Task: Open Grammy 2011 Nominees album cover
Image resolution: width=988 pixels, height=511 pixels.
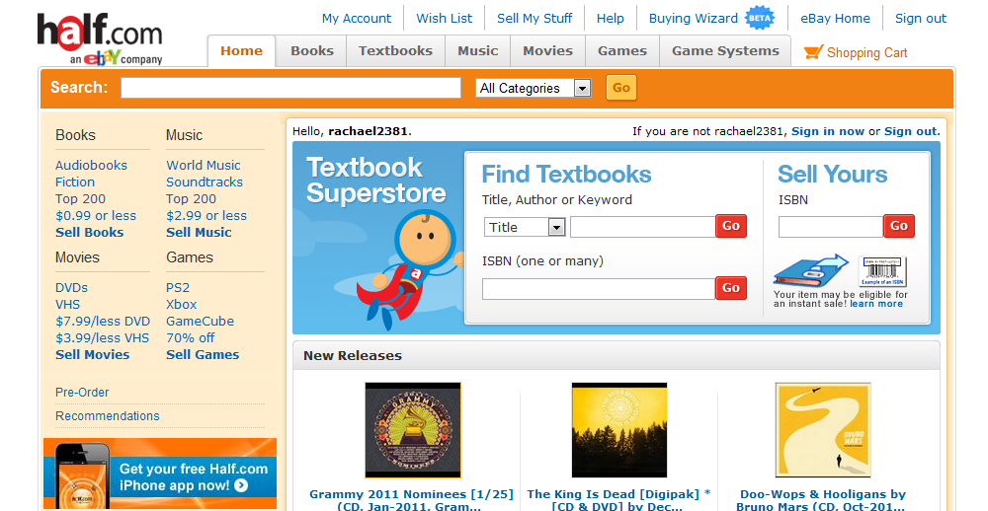Action: click(413, 430)
